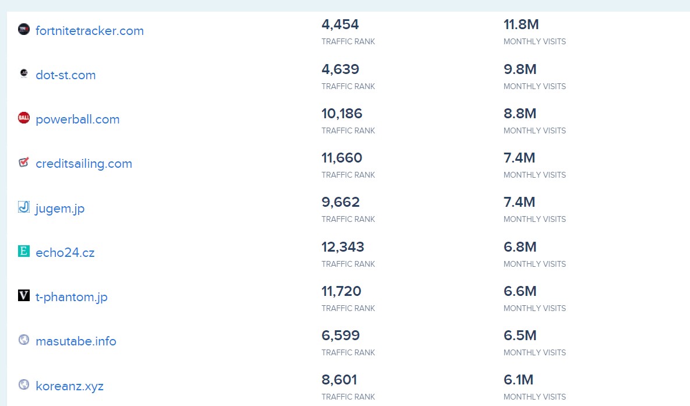
Task: Open the echo24.cz link
Action: coord(65,252)
